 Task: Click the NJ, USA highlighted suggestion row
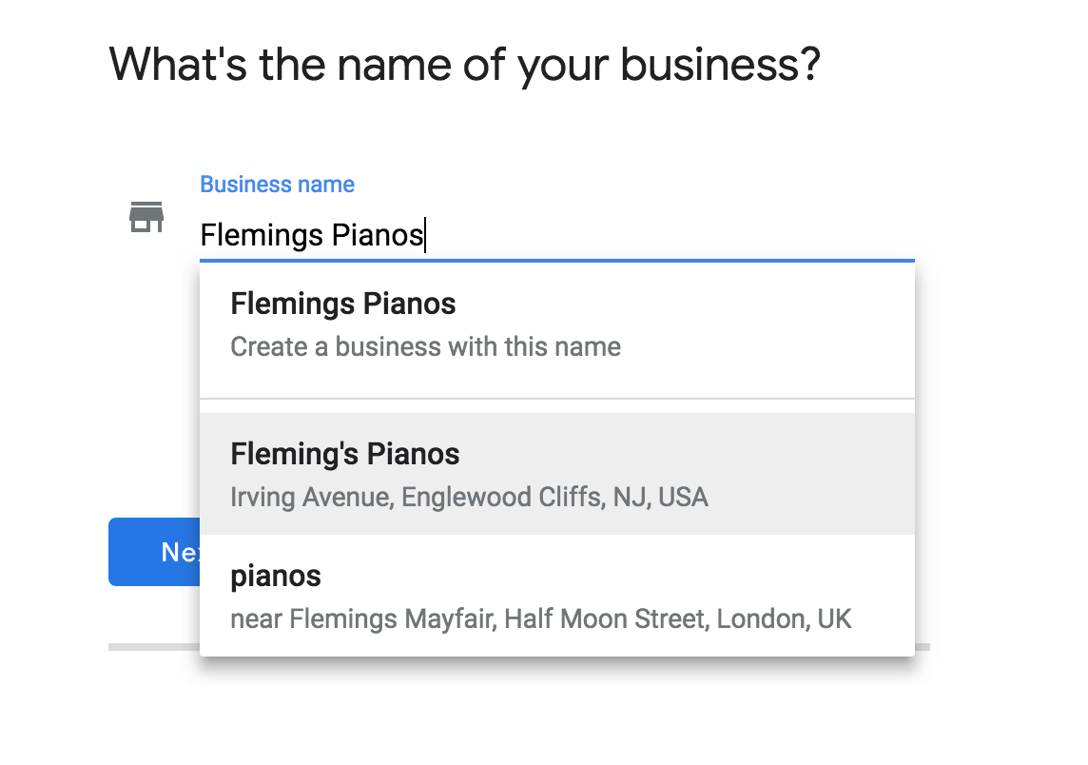557,474
